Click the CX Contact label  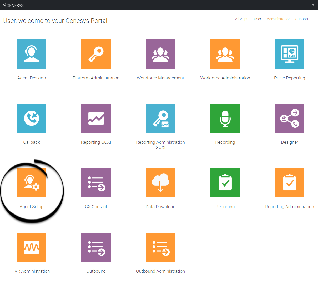(96, 207)
